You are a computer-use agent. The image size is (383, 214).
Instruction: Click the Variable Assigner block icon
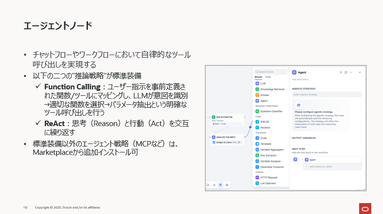[x=257, y=161]
